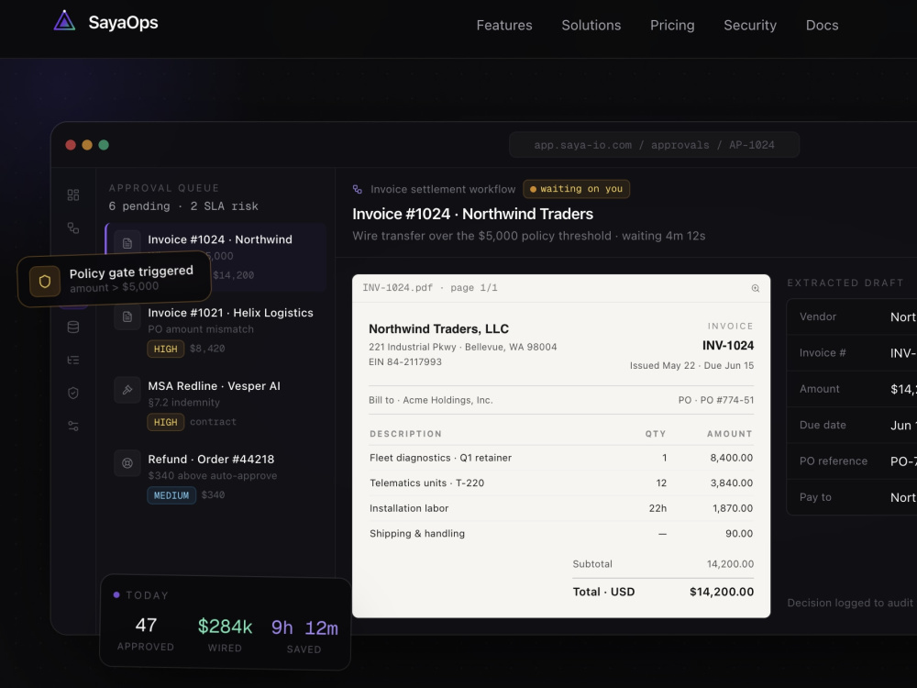
Task: Open the shield-check policies icon in sidebar
Action: pos(73,394)
